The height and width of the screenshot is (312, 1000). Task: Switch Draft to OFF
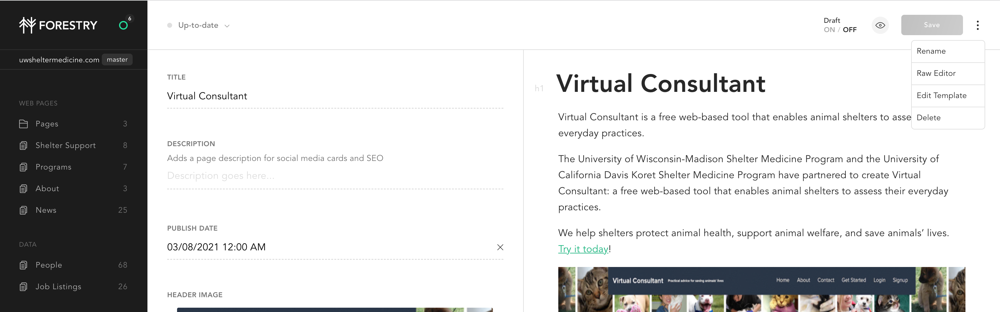[850, 30]
